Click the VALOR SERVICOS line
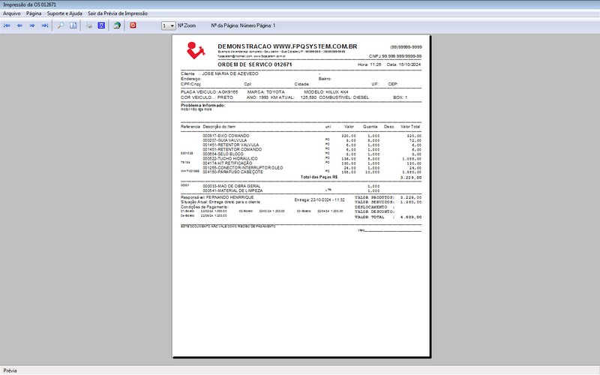Screen dimensions: 600x375 click(x=388, y=202)
